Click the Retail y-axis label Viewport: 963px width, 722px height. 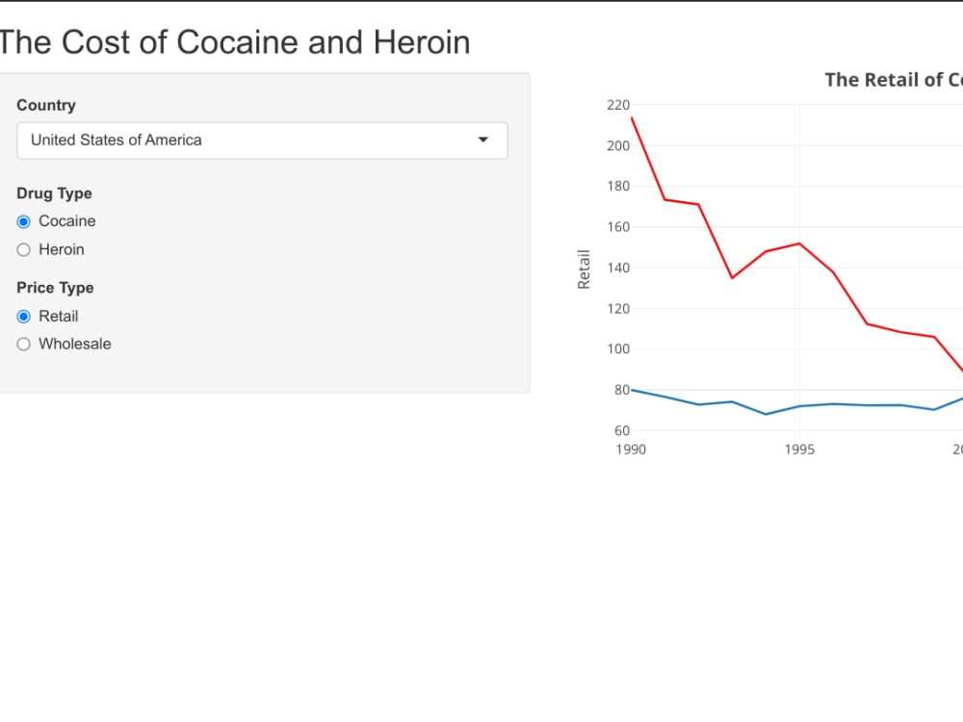[583, 267]
